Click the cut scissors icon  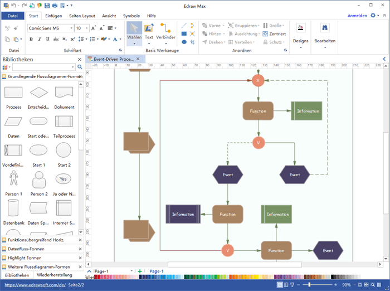click(x=8, y=28)
